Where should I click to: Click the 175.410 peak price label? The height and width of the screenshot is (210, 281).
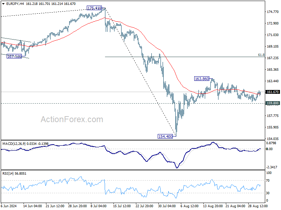click(94, 8)
